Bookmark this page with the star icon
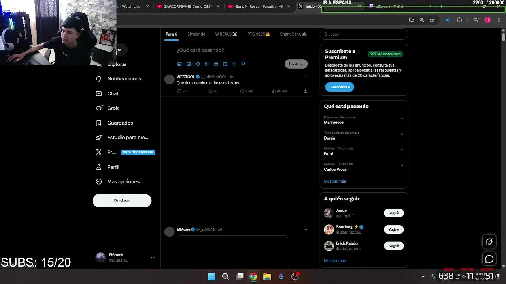Viewport: 506px width, 284px height. pos(432,20)
